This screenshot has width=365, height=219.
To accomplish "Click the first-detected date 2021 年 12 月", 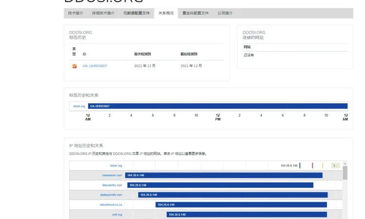I will [145, 66].
